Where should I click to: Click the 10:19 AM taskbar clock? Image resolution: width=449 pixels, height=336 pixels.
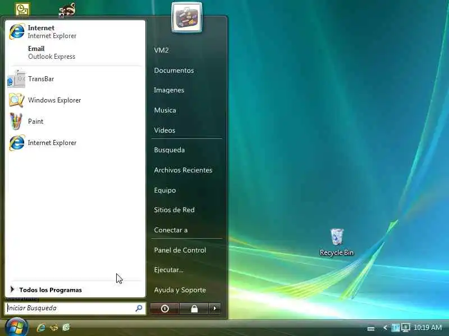point(428,328)
